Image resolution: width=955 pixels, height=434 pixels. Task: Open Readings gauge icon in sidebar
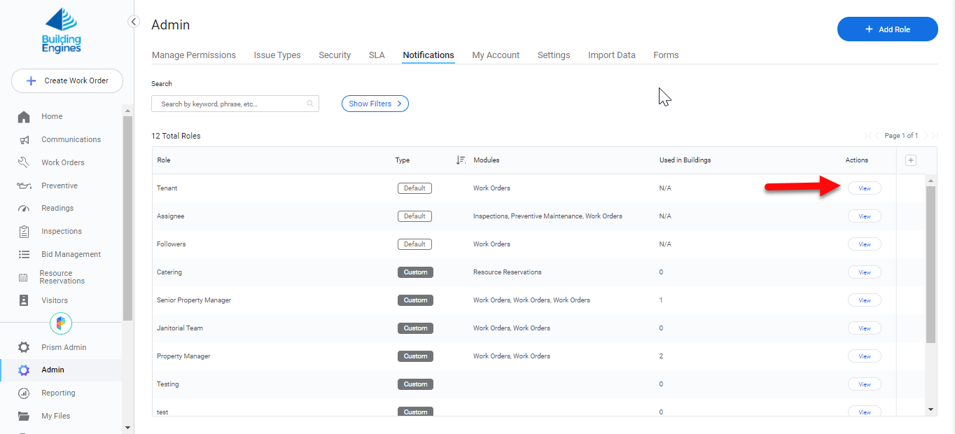pos(24,209)
